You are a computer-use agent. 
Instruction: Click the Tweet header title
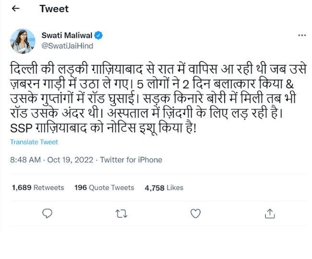[54, 9]
